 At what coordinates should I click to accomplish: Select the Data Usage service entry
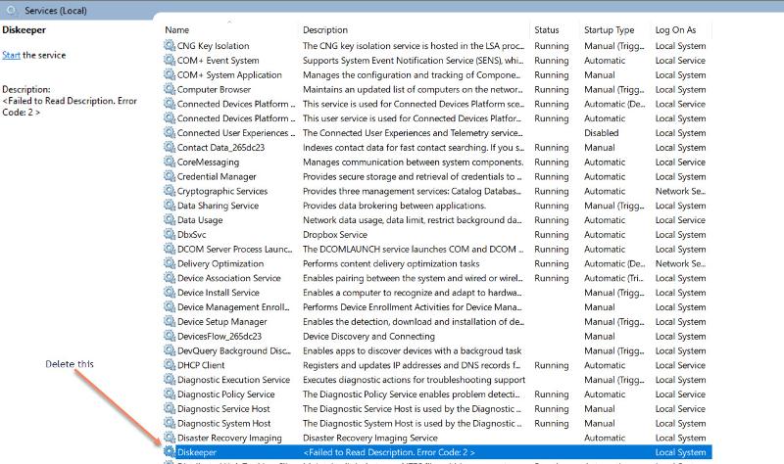[200, 220]
